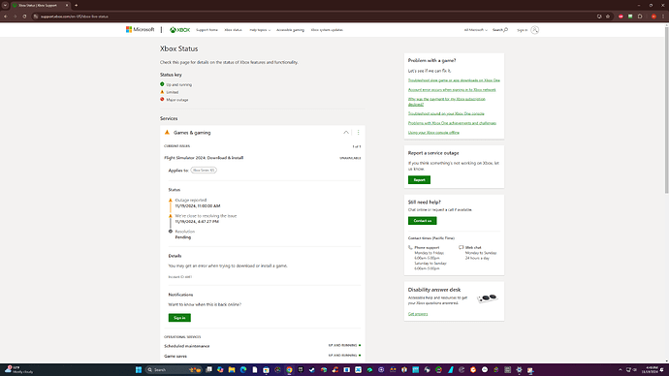669x376 pixels.
Task: Open Xbox system updates nav item
Action: pyautogui.click(x=327, y=30)
